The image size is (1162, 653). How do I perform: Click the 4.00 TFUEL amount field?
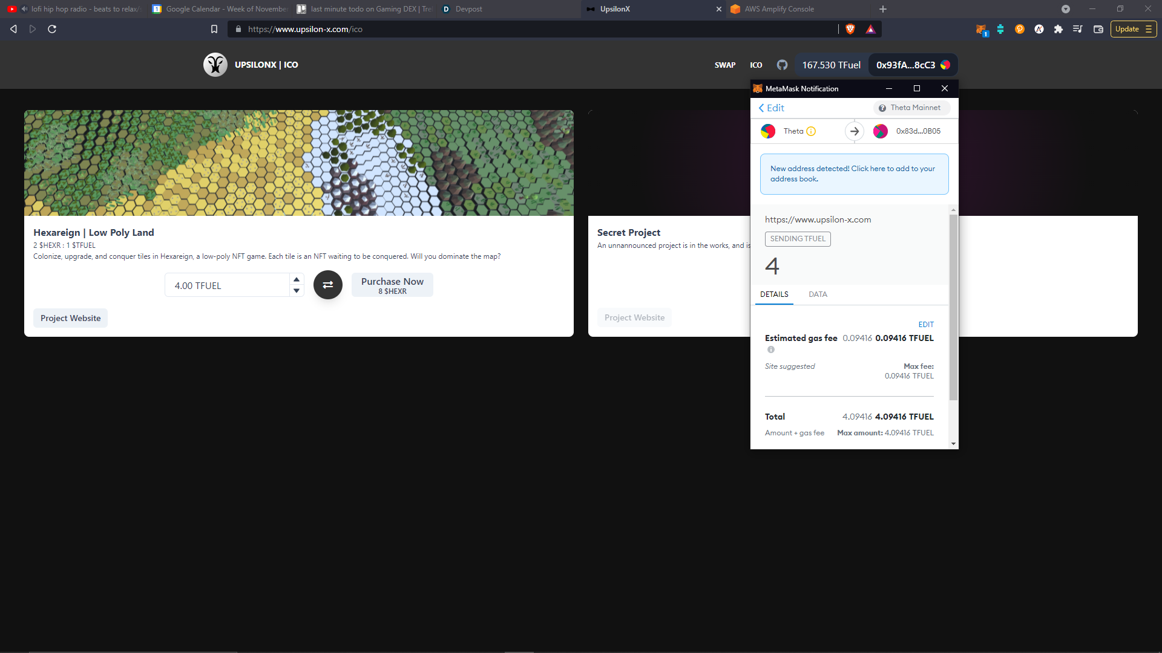point(227,285)
